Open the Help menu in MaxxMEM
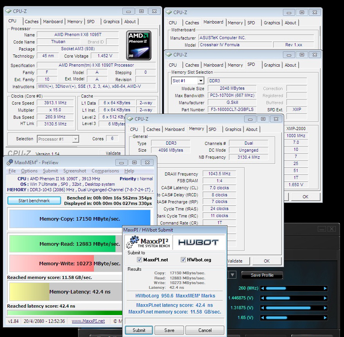Screen dimensions: 344x337 coord(129,171)
